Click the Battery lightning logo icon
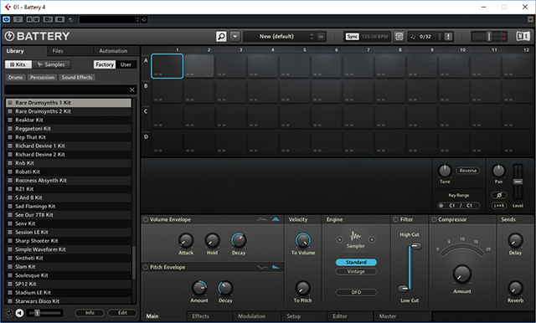 (9, 36)
